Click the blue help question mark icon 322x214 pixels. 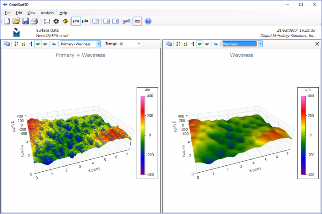148,21
